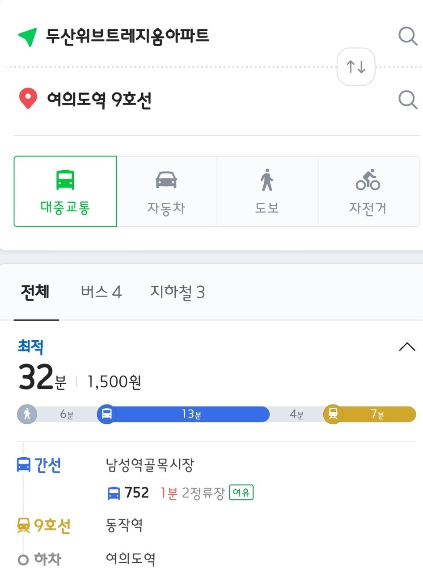Tap the search icon beside 두산위브트레지움아파트
The height and width of the screenshot is (585, 423).
[407, 36]
